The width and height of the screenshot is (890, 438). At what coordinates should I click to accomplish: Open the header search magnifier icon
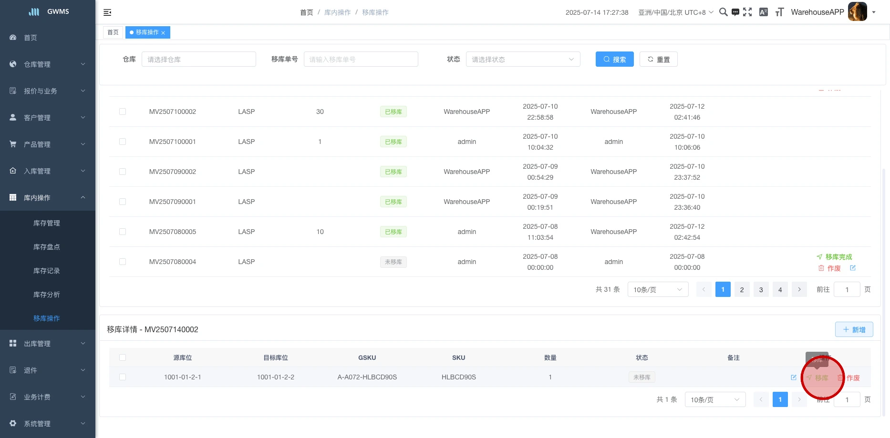point(723,12)
